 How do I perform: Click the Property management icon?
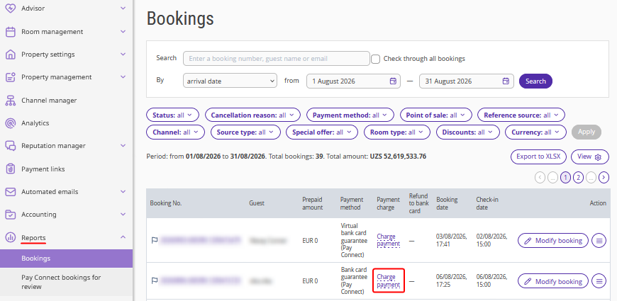pos(11,77)
